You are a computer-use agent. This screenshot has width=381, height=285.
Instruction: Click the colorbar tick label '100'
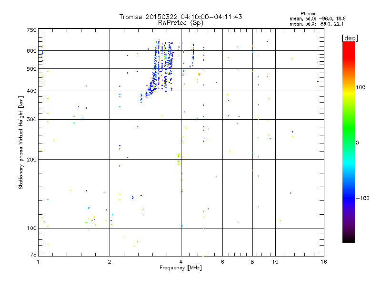click(361, 87)
